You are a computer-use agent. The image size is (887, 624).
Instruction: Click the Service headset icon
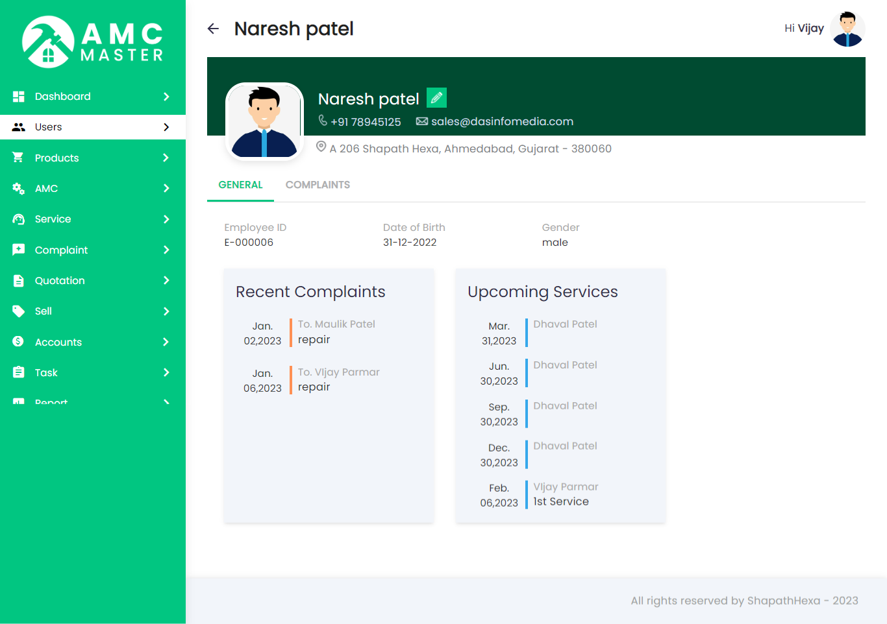[x=18, y=219]
